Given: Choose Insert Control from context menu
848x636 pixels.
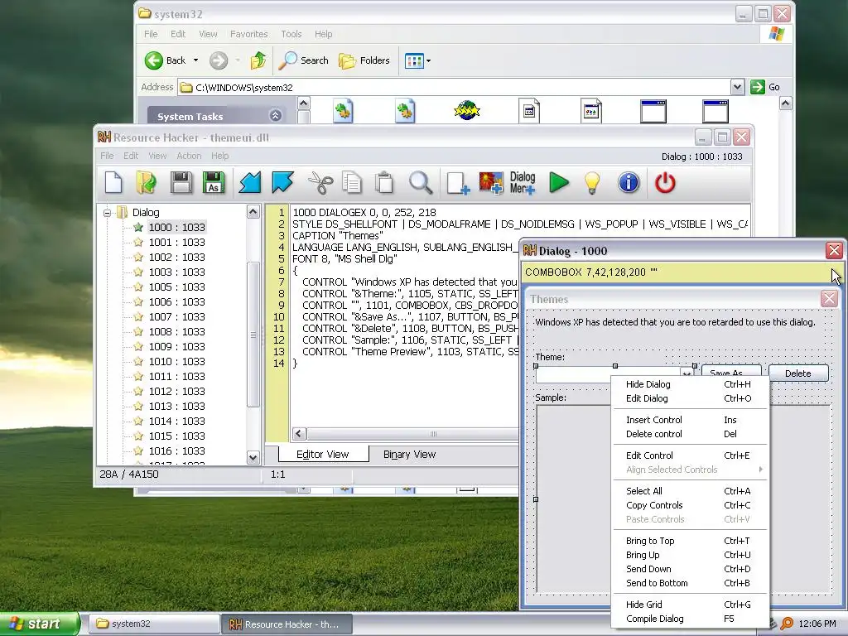Looking at the screenshot, I should pyautogui.click(x=690, y=420).
